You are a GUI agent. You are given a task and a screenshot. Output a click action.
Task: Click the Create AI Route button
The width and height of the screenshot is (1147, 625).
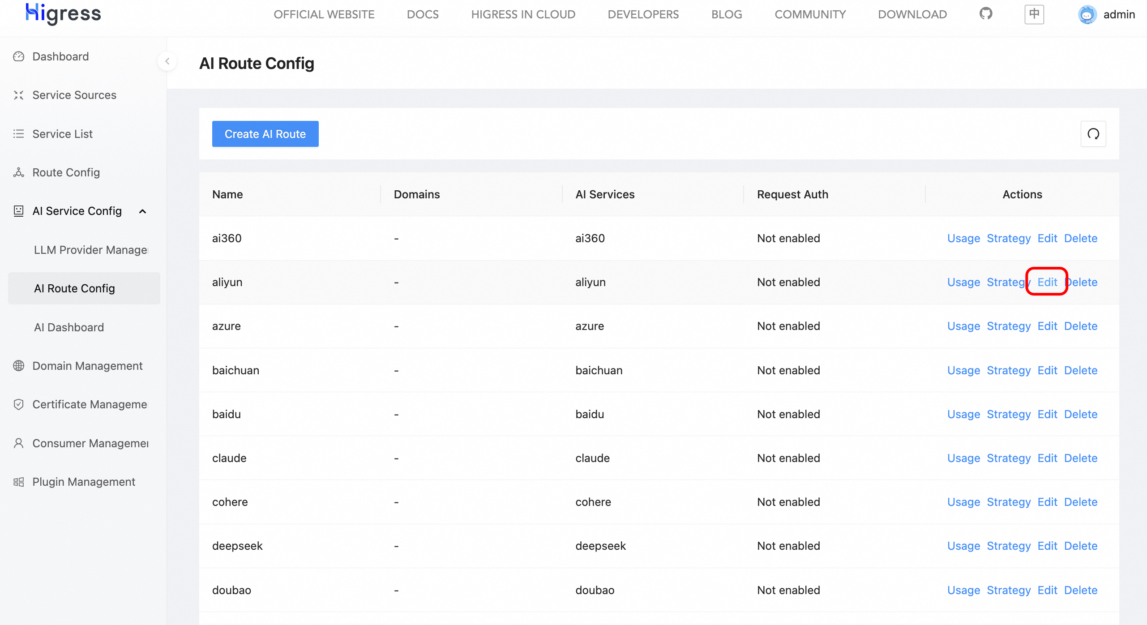[265, 134]
